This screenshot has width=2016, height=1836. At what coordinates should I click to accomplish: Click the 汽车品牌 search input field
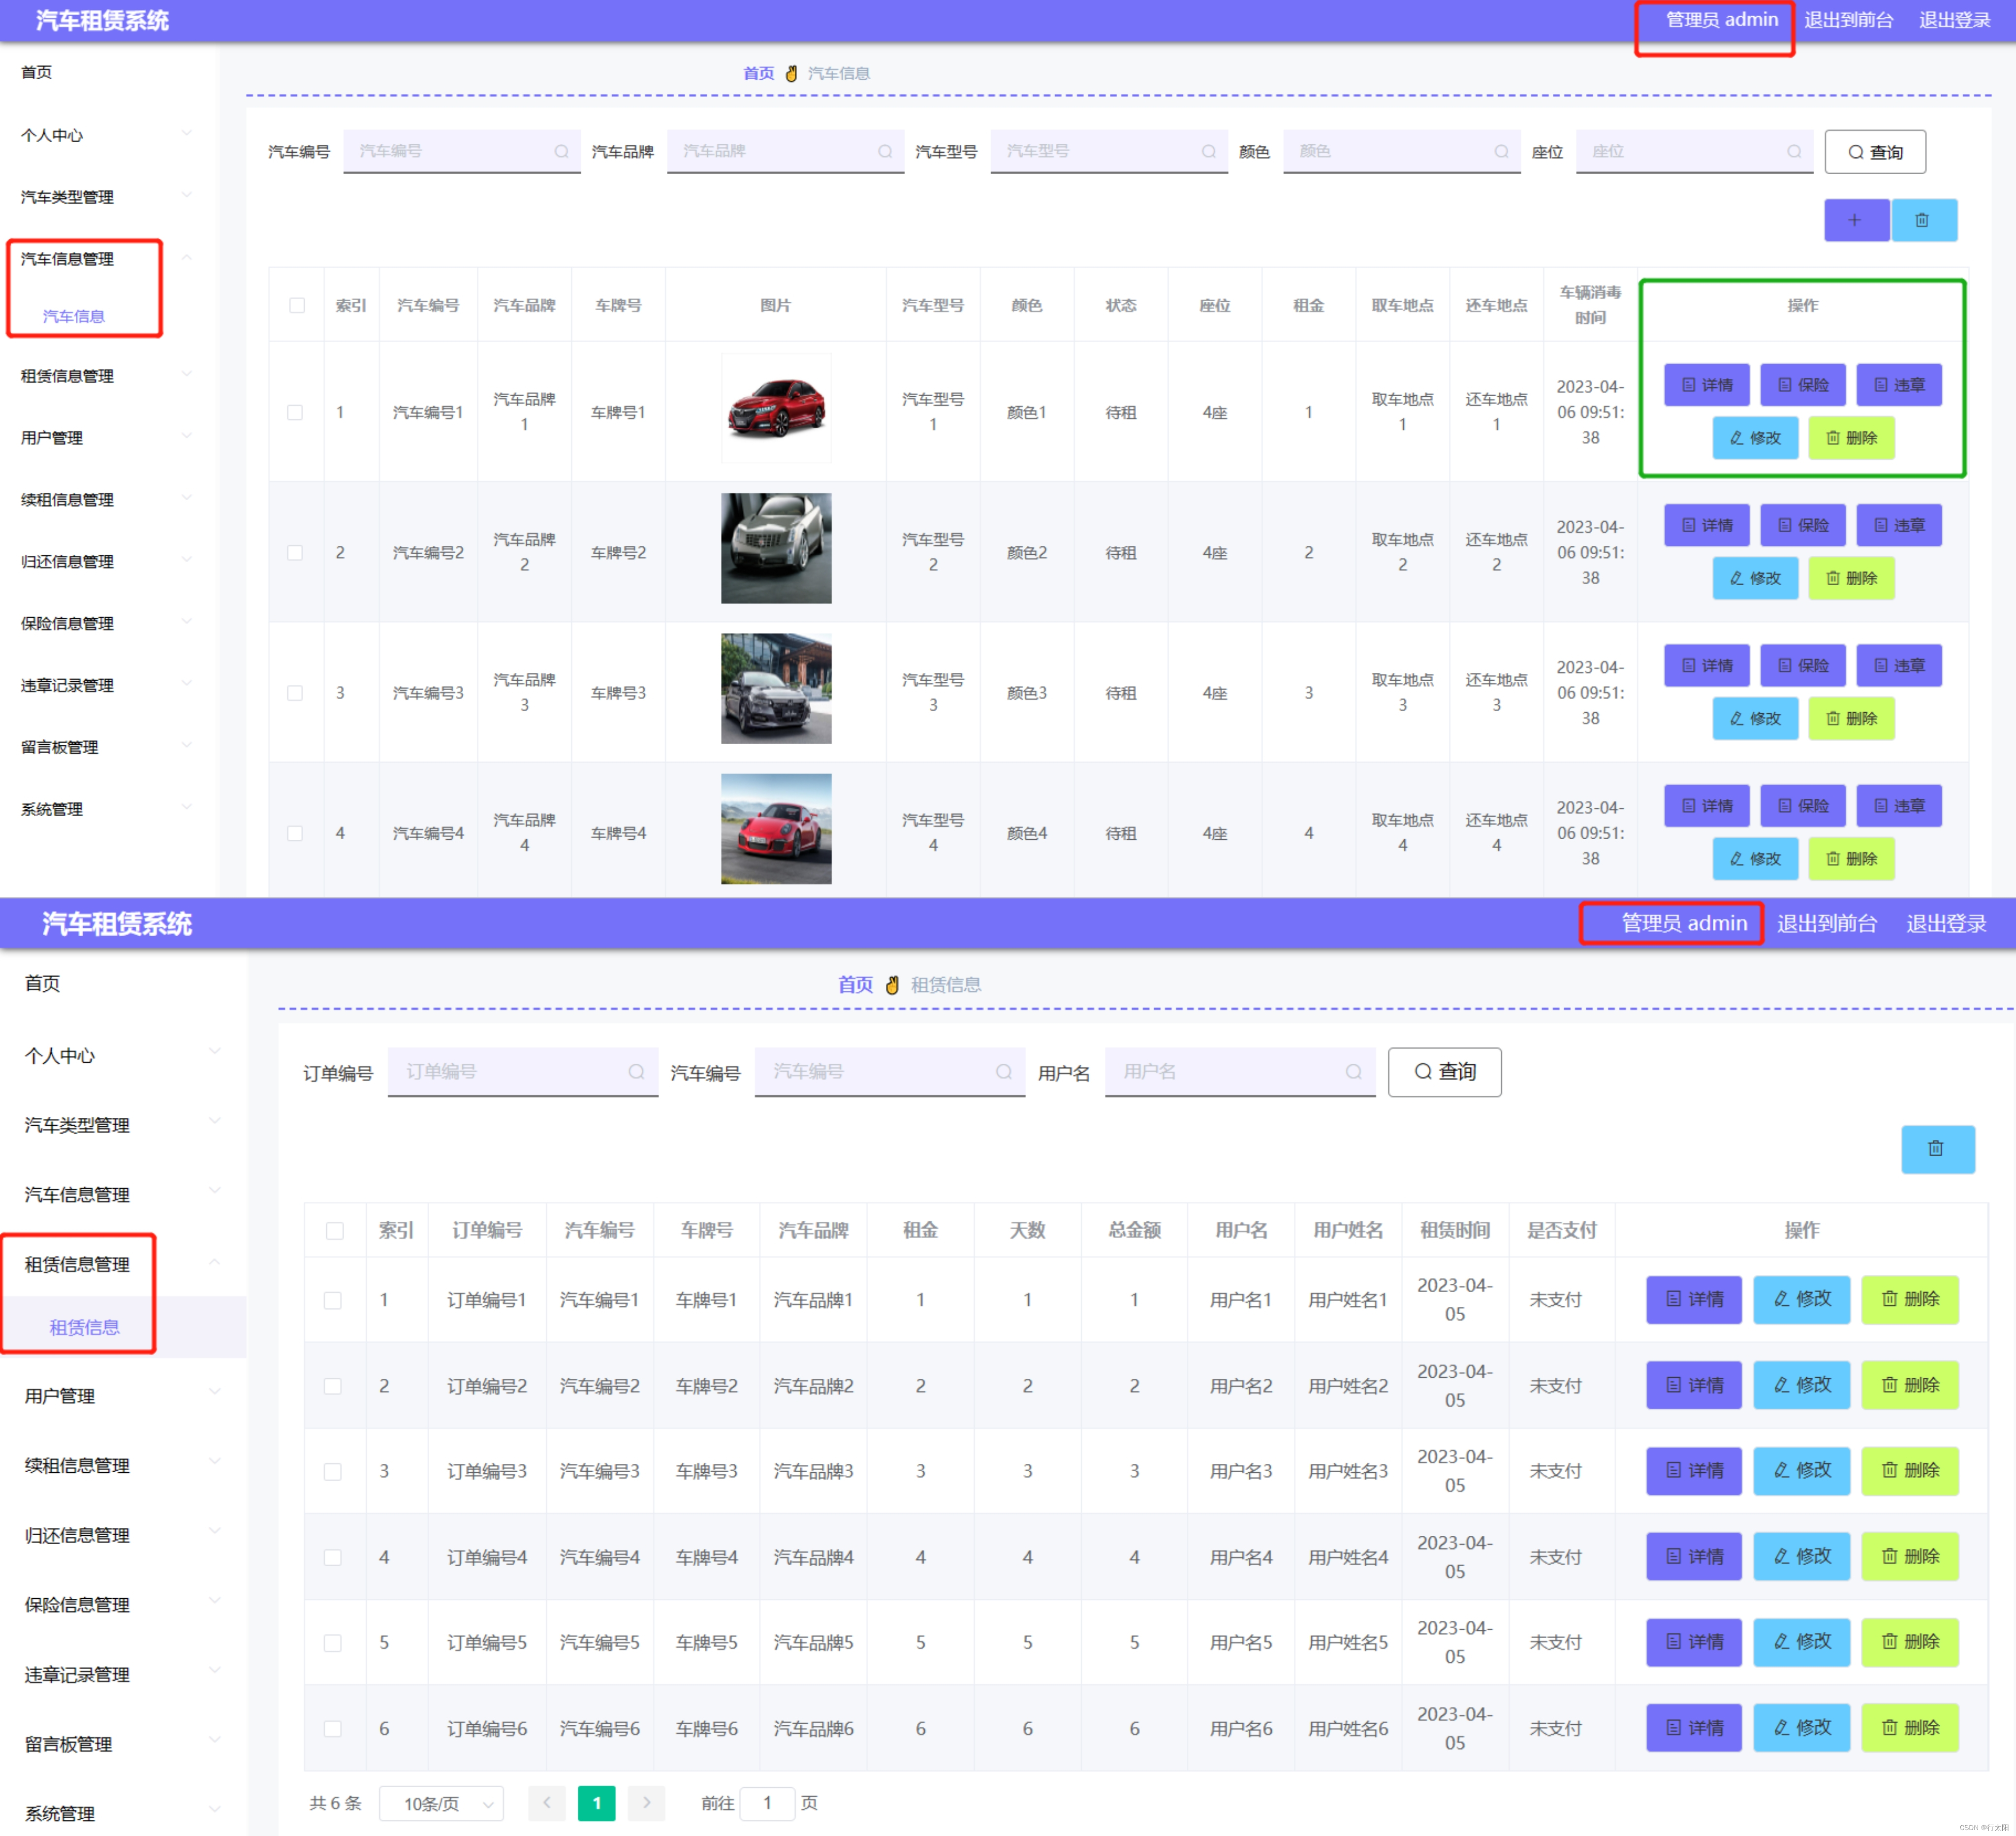click(785, 151)
